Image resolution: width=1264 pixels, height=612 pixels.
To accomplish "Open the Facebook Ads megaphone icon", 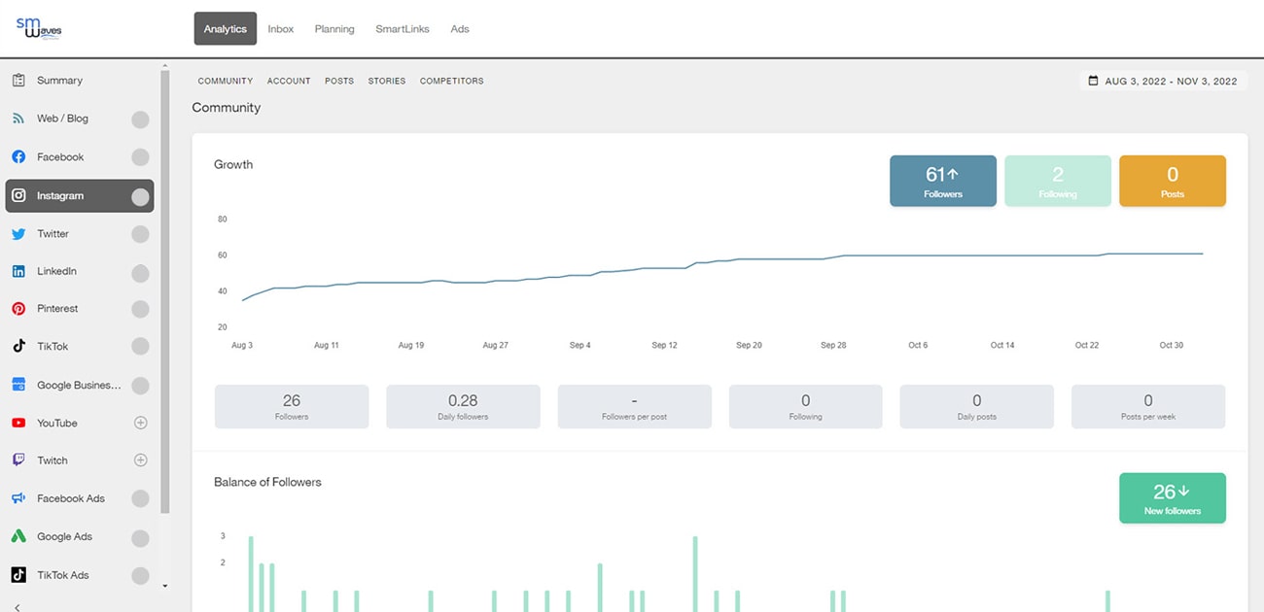I will point(18,498).
